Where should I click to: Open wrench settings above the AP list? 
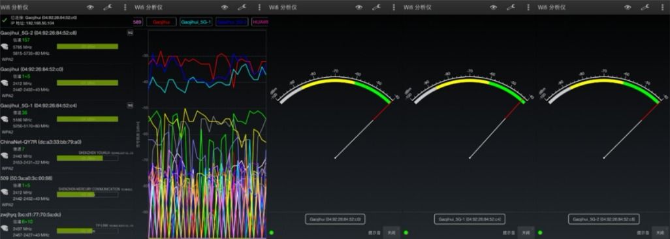click(x=108, y=7)
